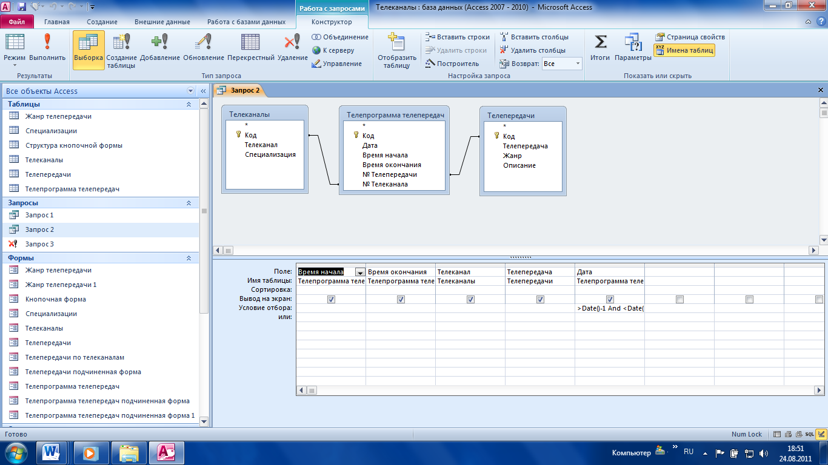The image size is (828, 465).
Task: Click Объединение query option
Action: click(x=340, y=37)
